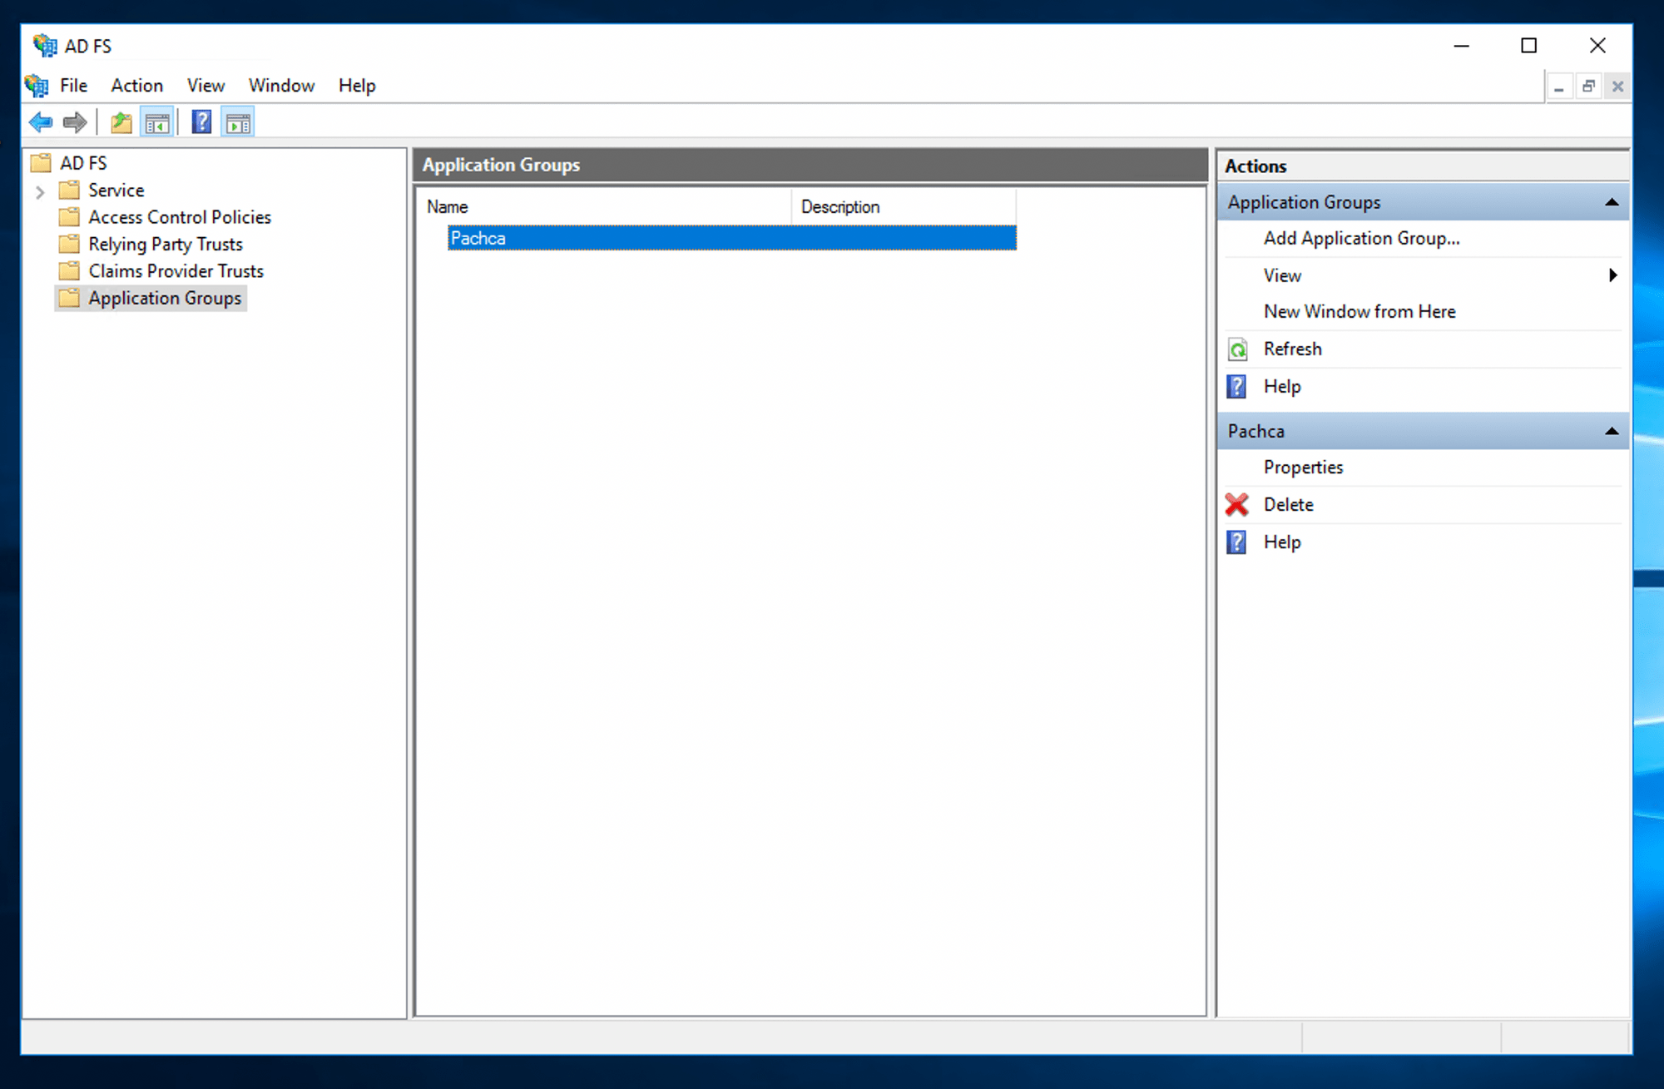The image size is (1664, 1089).
Task: Select the Pachca application group row
Action: (478, 239)
